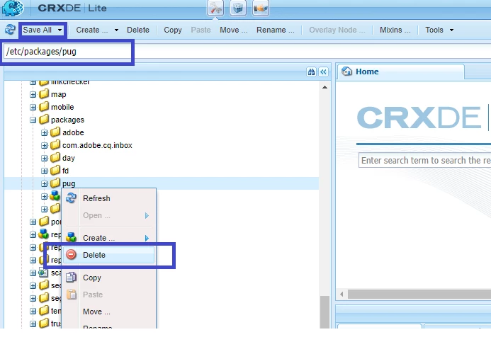Viewport: 491px width, 337px height.
Task: Click the binoculars search icon in tree panel
Action: [x=311, y=72]
